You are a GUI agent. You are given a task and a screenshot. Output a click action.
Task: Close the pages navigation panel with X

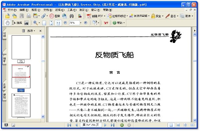pyautogui.click(x=40, y=31)
